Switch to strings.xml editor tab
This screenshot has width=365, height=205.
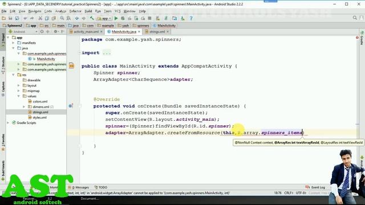tap(157, 32)
